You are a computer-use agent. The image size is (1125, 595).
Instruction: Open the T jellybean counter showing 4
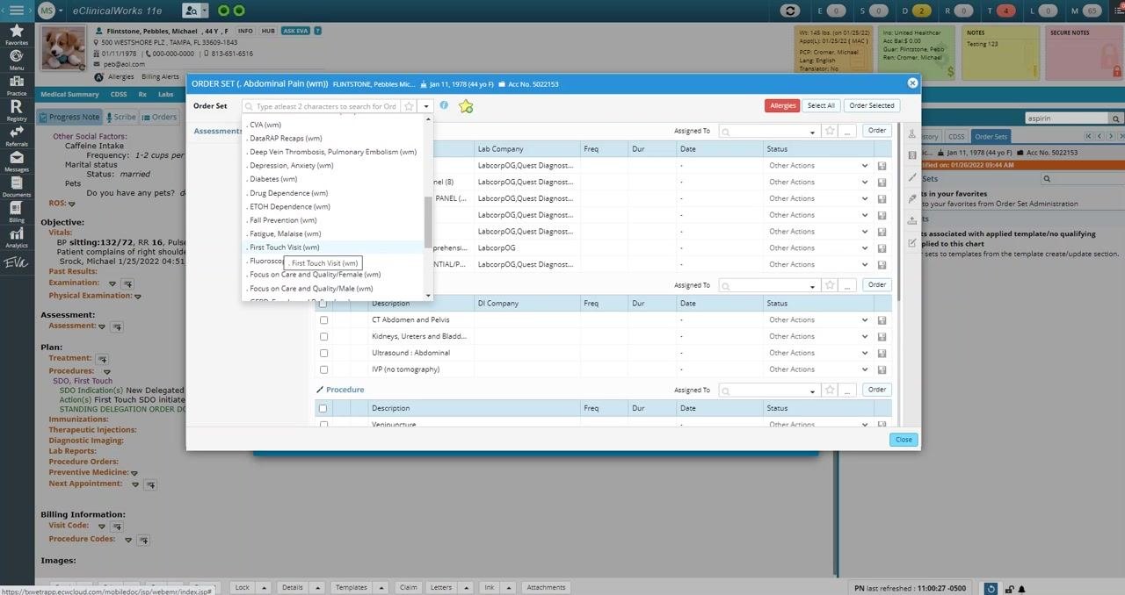[x=1006, y=11]
